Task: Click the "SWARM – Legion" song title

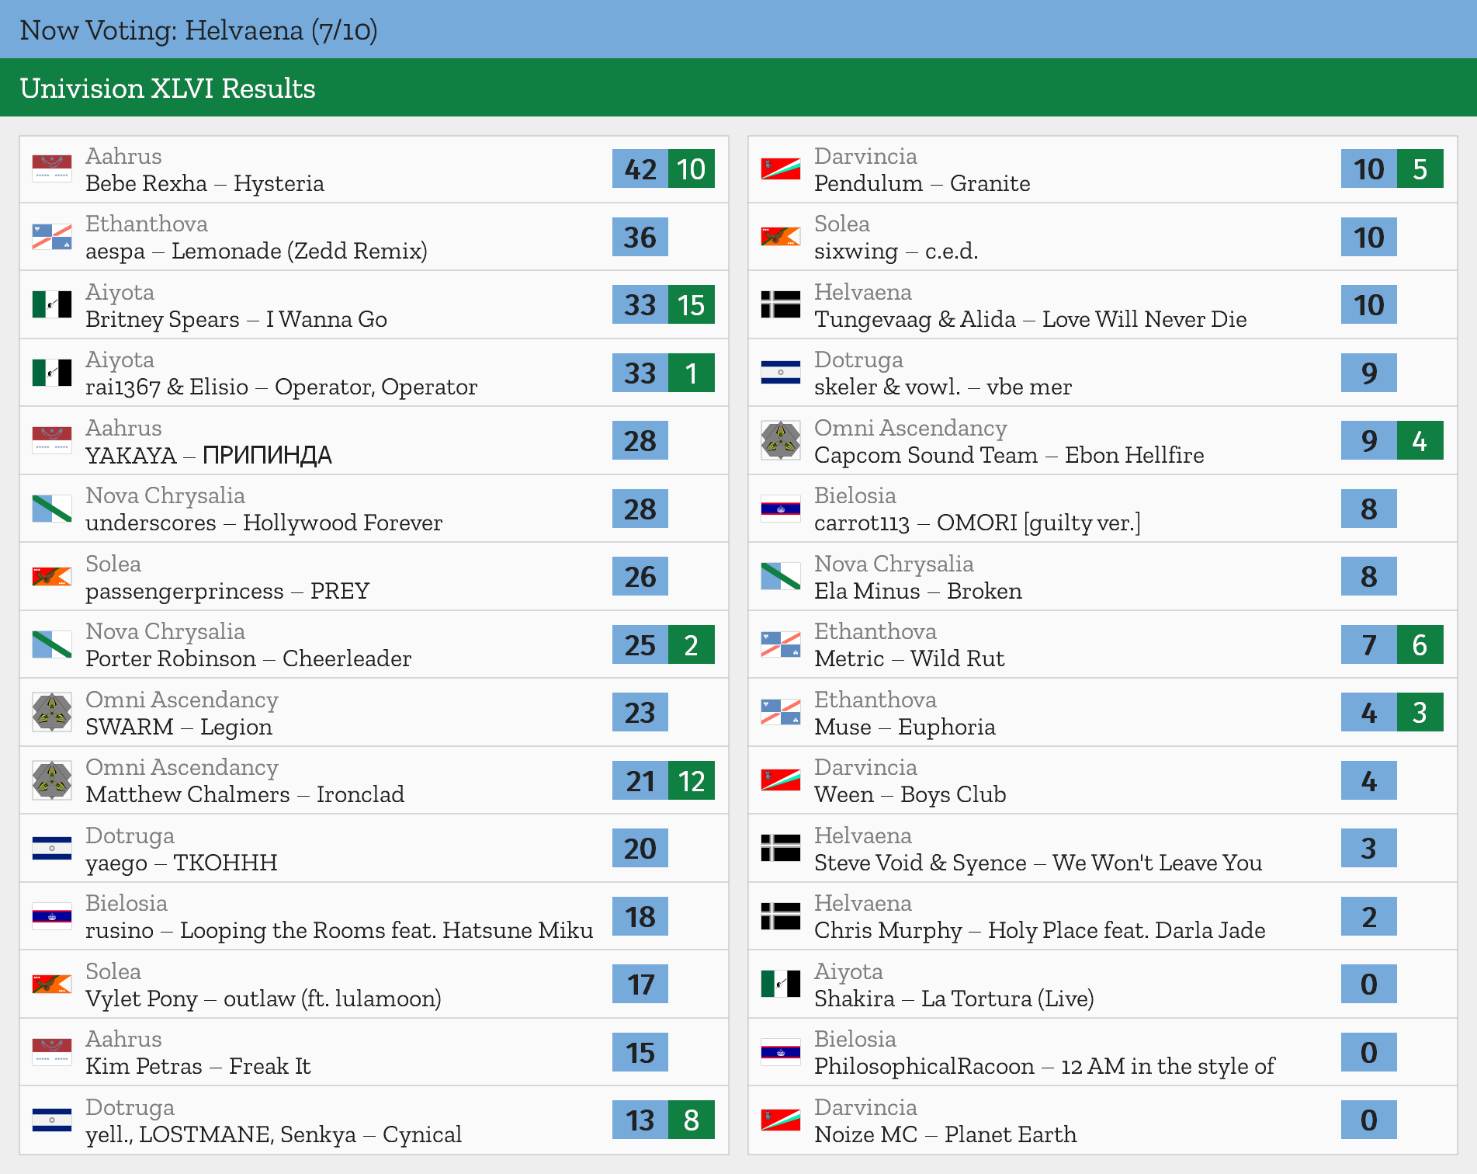Action: point(179,728)
